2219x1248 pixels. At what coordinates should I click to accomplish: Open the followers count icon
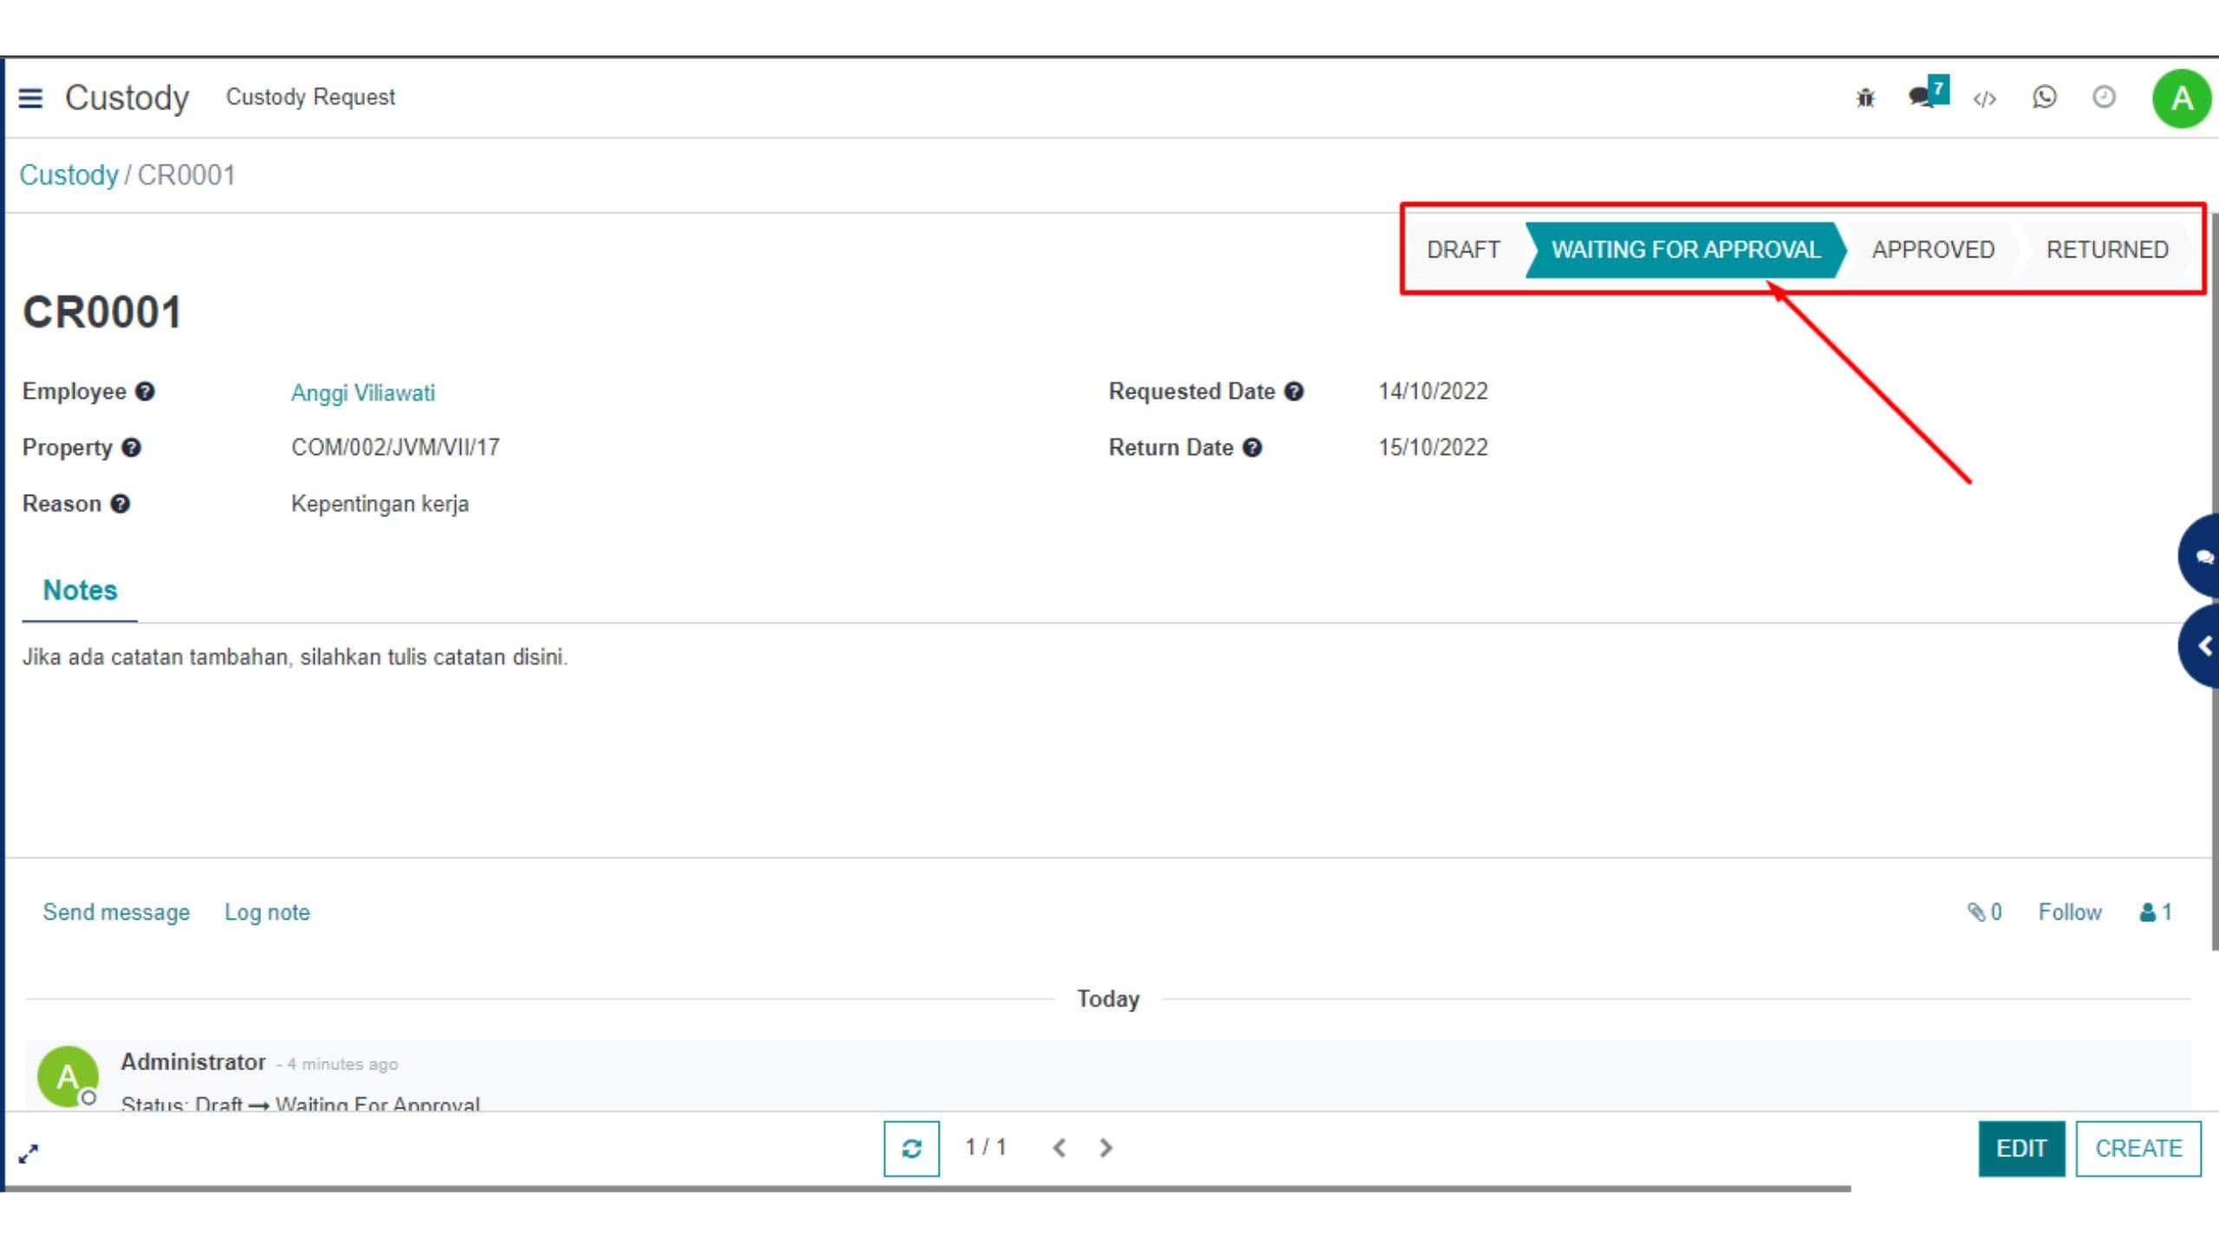2156,912
